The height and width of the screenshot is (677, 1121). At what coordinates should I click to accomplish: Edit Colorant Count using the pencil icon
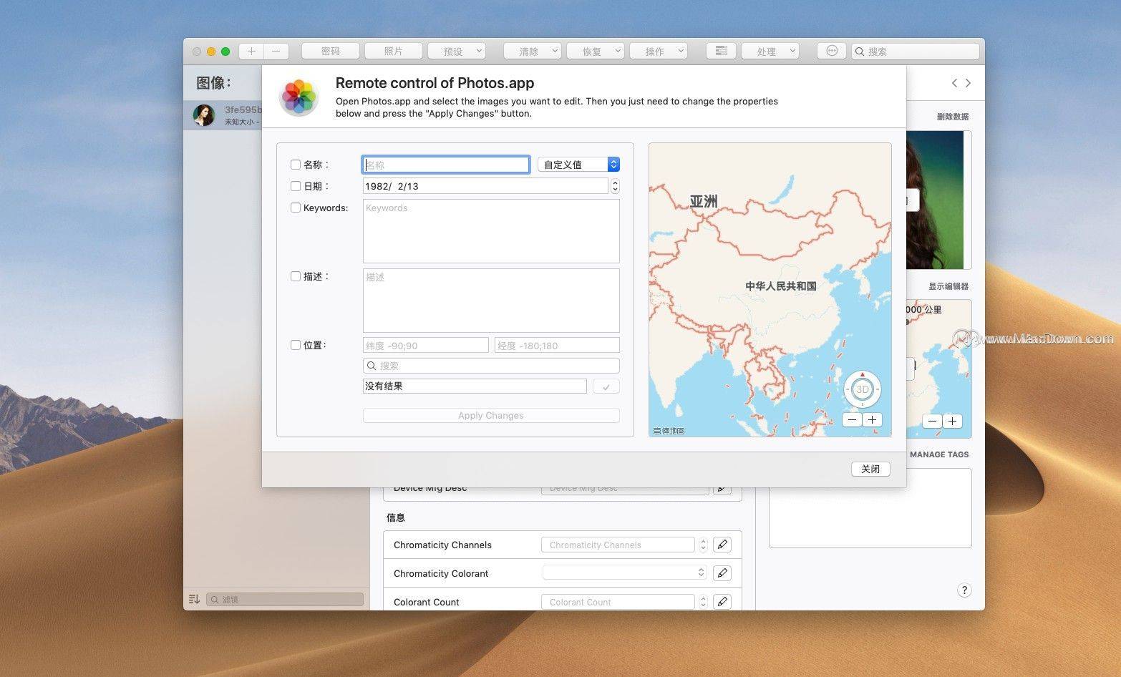(x=722, y=602)
